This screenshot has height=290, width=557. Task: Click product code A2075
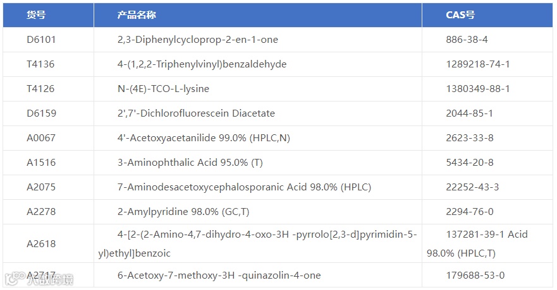click(41, 187)
